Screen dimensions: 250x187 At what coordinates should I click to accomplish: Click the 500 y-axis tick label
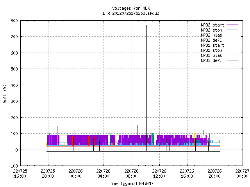14,69
